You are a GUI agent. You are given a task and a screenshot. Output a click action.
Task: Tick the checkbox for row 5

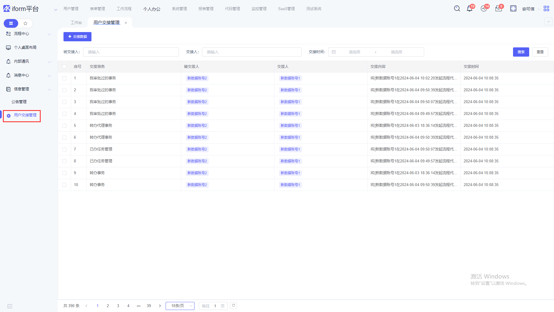tap(64, 126)
